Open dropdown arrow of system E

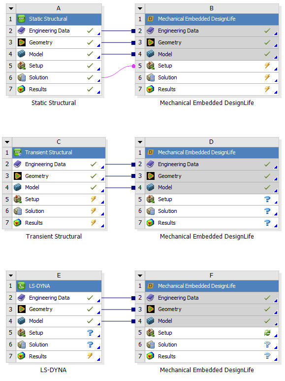[x=11, y=276]
